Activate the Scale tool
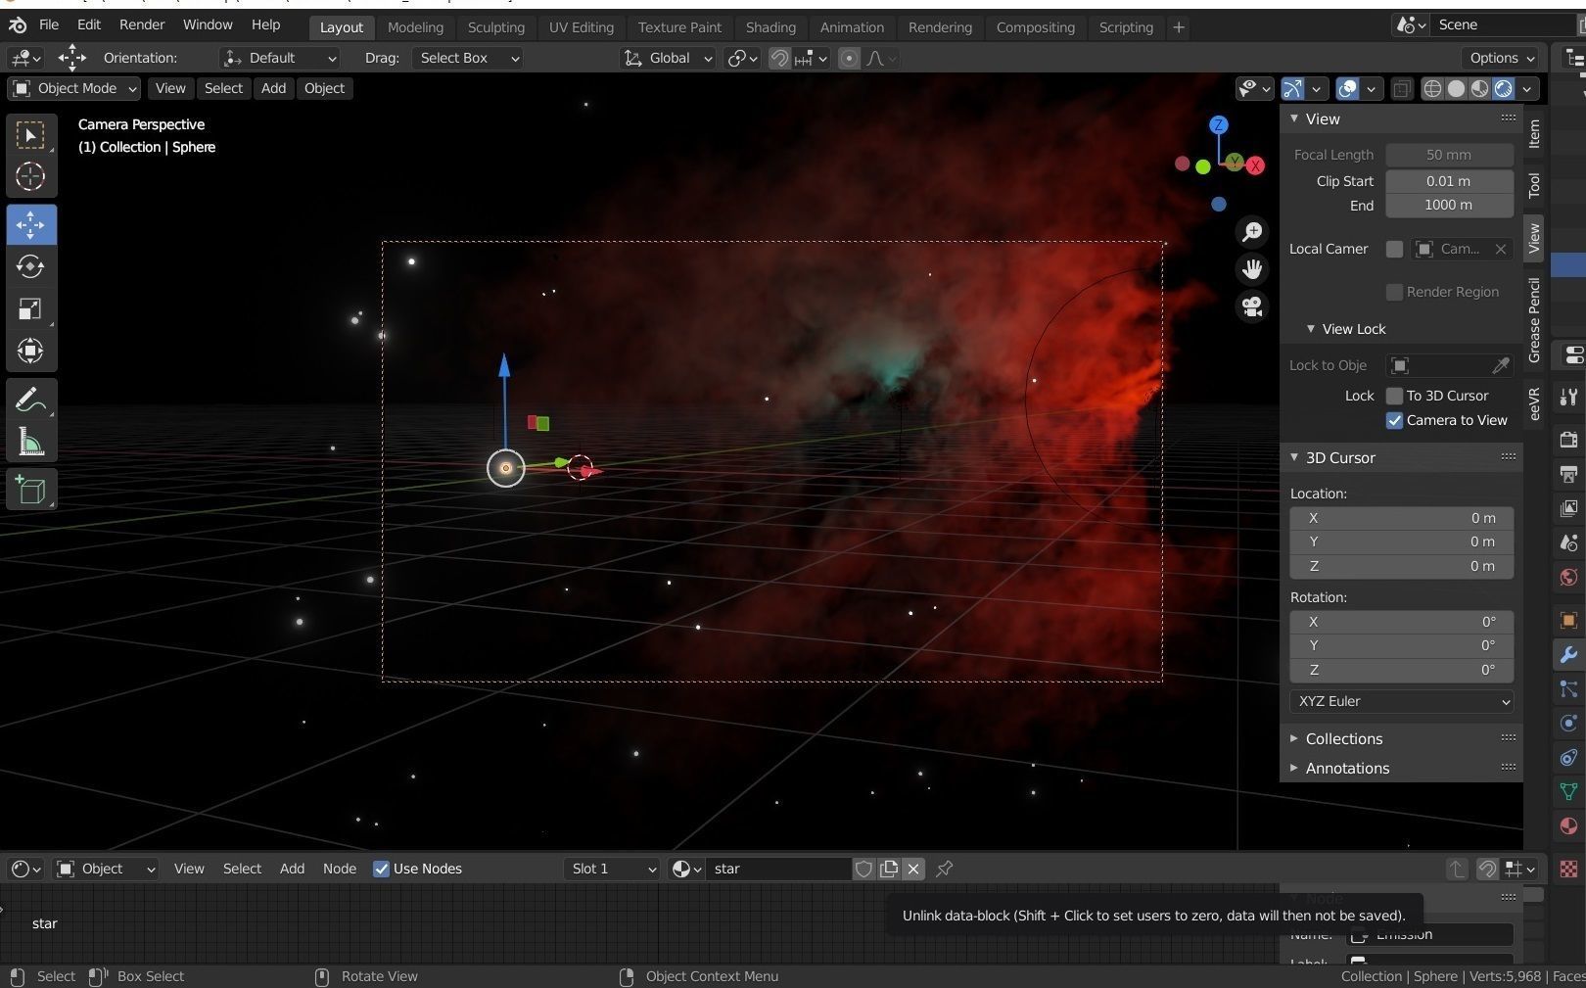 coord(30,309)
